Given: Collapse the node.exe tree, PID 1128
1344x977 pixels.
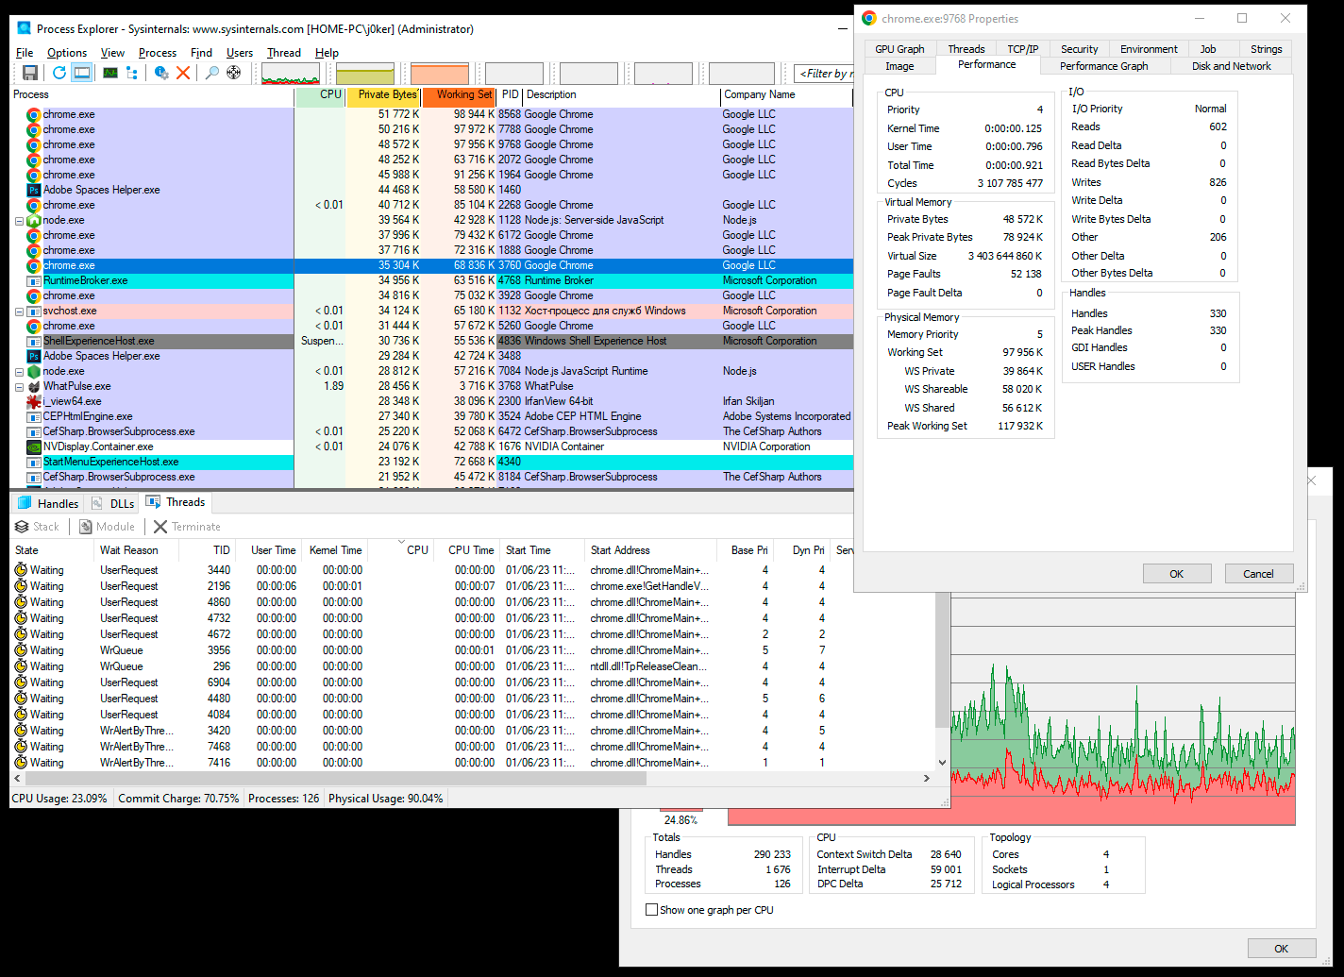Looking at the screenshot, I should [19, 220].
